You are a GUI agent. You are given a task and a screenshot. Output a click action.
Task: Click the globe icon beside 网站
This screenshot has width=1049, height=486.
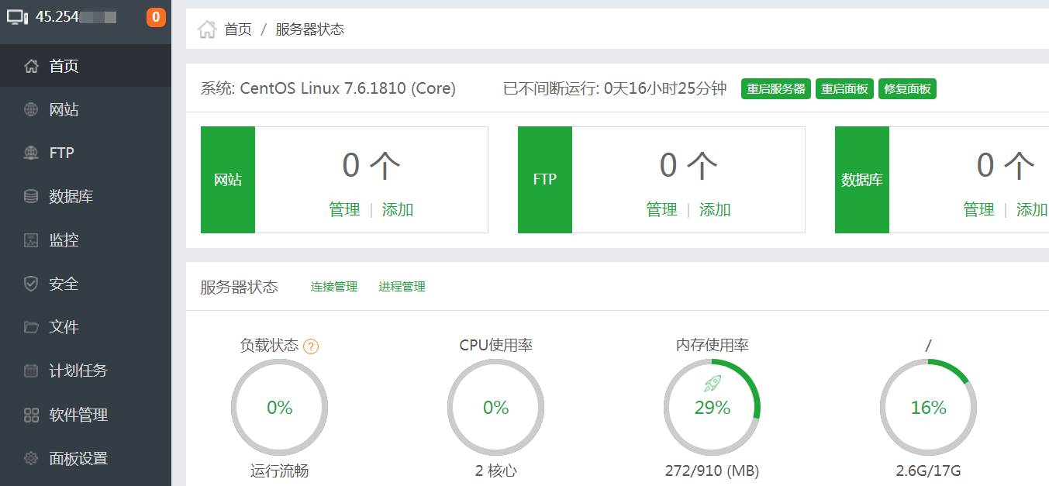[31, 110]
